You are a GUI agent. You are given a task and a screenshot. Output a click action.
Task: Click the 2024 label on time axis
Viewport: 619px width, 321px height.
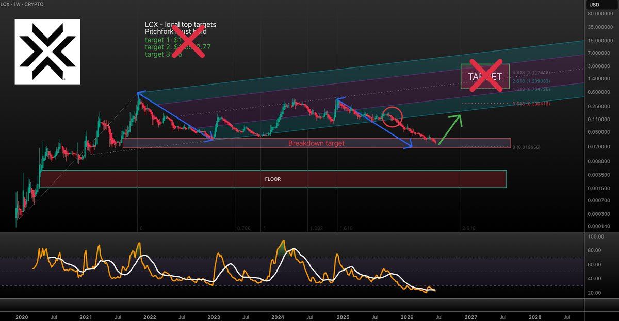coord(278,317)
